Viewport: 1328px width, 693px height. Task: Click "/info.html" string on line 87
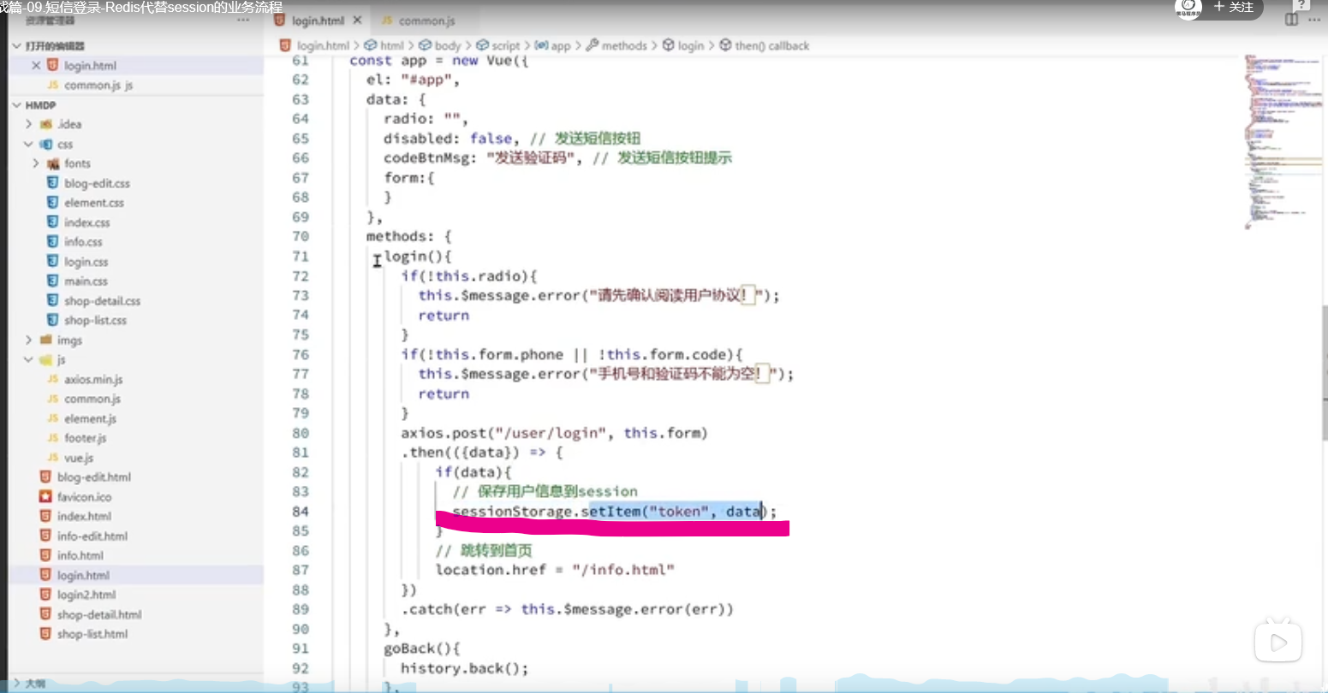[x=623, y=570]
